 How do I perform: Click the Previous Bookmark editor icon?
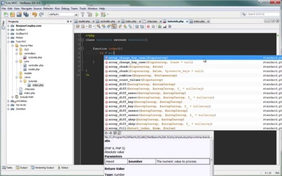(120, 26)
